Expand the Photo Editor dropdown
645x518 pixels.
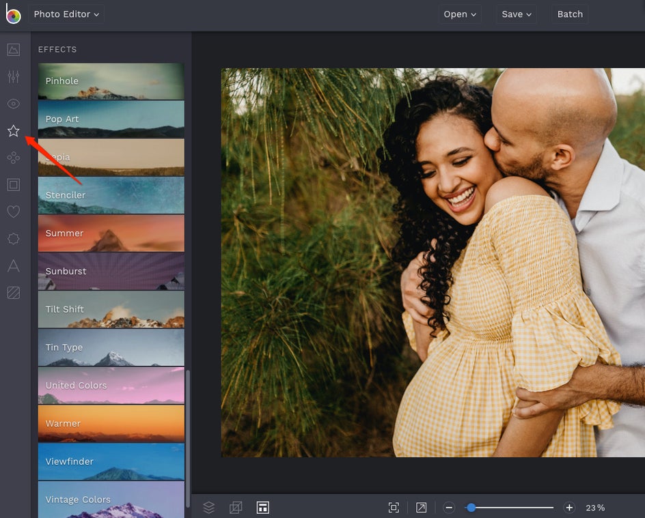pyautogui.click(x=66, y=14)
